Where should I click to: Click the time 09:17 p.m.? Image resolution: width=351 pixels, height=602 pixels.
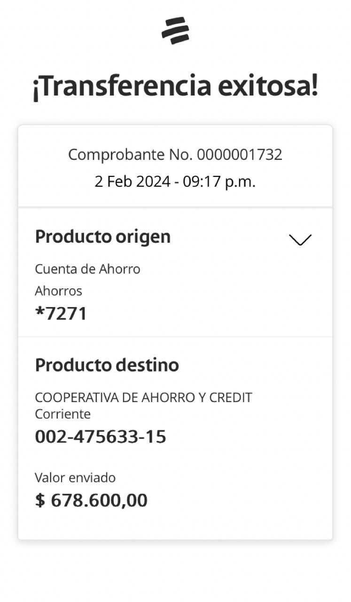(x=219, y=182)
